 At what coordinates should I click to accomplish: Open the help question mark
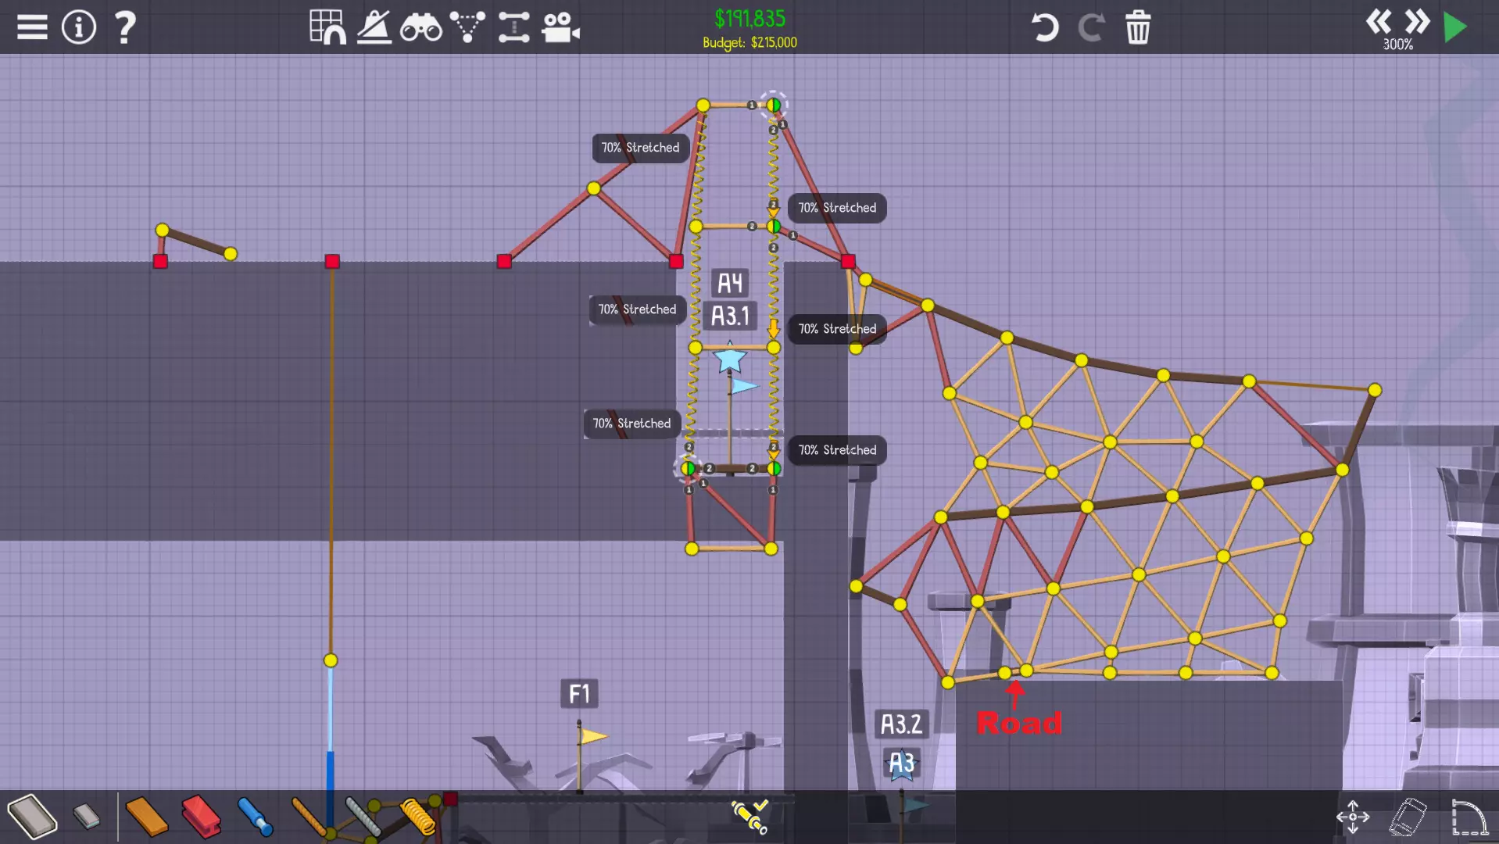point(125,27)
